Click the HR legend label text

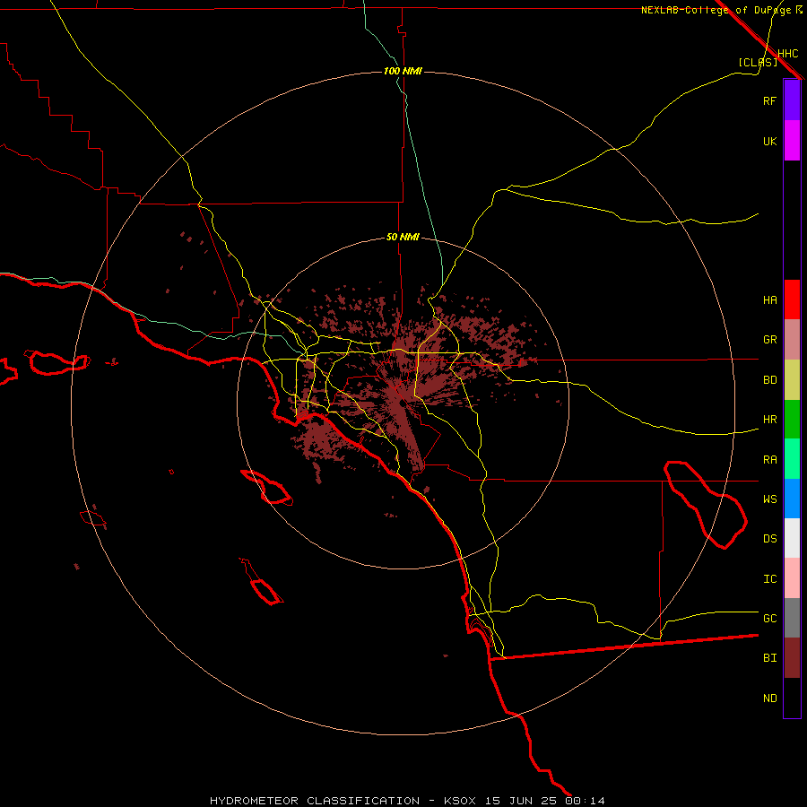(769, 420)
